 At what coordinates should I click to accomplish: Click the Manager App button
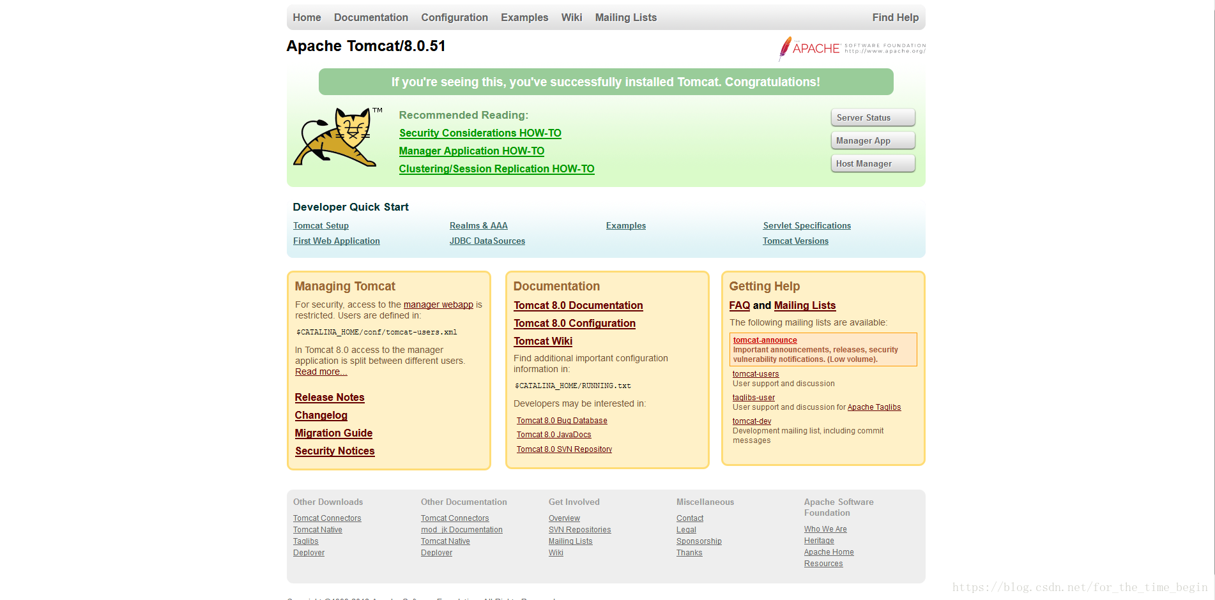click(x=873, y=140)
